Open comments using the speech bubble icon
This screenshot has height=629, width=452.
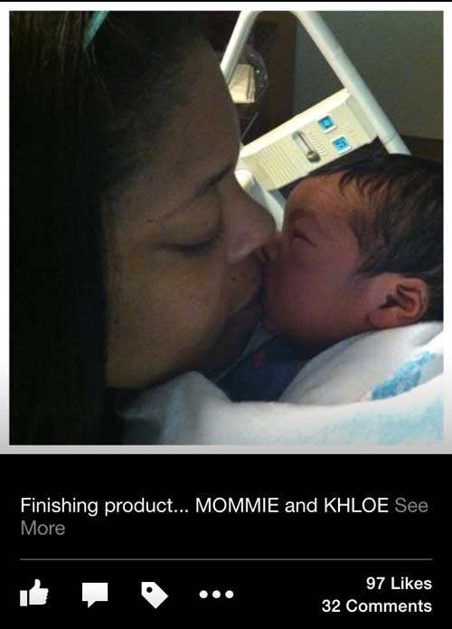pos(95,594)
